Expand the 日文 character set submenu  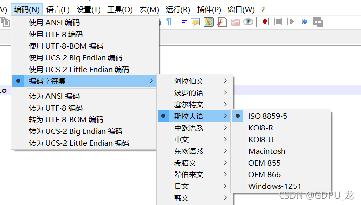coord(195,186)
